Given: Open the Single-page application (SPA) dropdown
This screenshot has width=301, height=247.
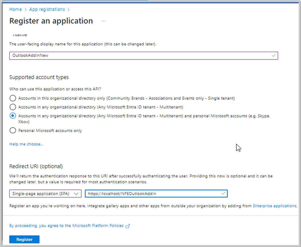Looking at the screenshot, I should (x=45, y=193).
